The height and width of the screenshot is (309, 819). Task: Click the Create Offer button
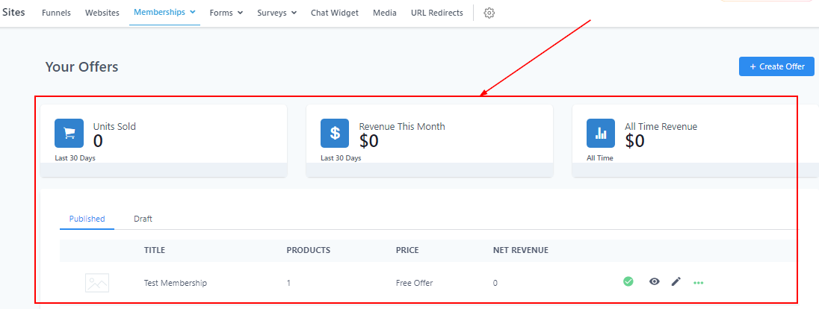pyautogui.click(x=776, y=66)
